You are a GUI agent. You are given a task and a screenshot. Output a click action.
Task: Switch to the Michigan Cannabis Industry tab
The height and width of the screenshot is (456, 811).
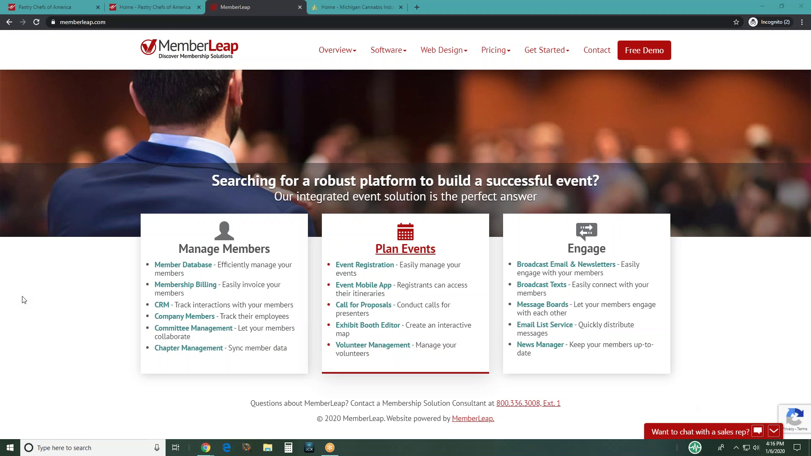(357, 7)
